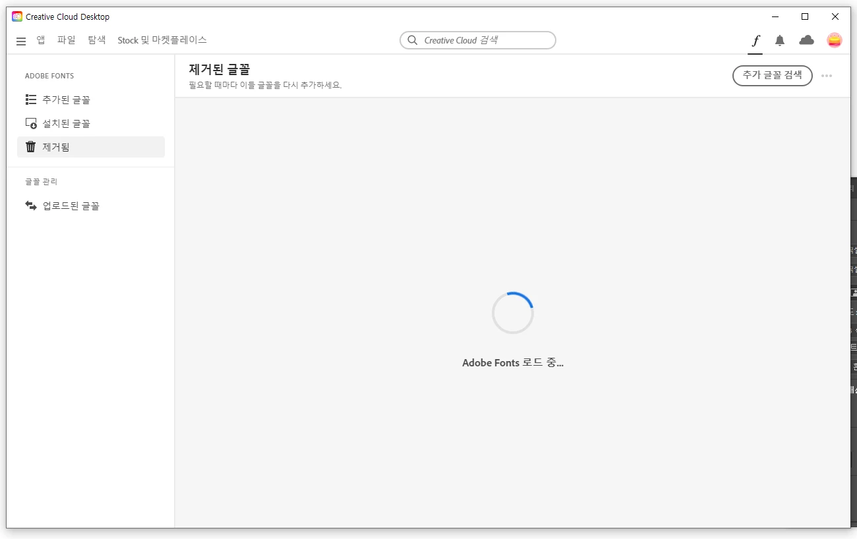This screenshot has height=539, width=857.
Task: Select 제거됨 in sidebar
Action: click(91, 147)
